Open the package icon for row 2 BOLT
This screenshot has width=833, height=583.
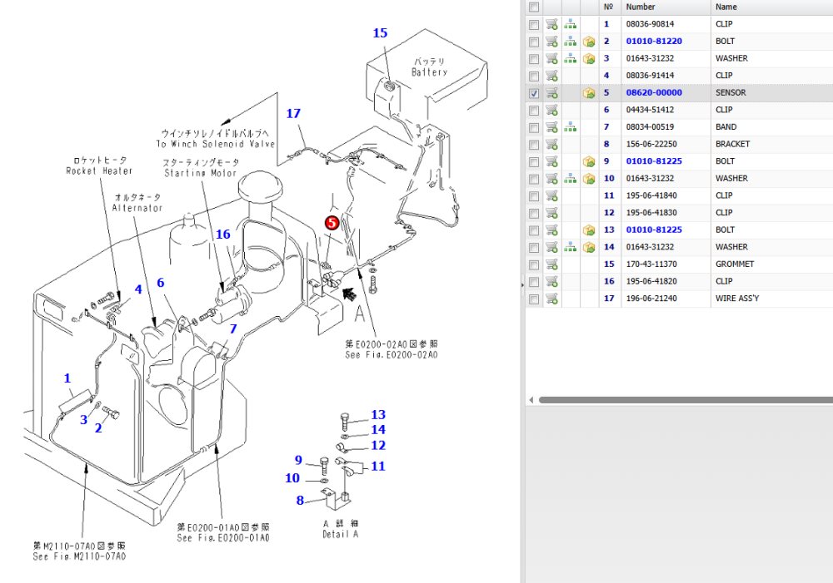pos(589,42)
